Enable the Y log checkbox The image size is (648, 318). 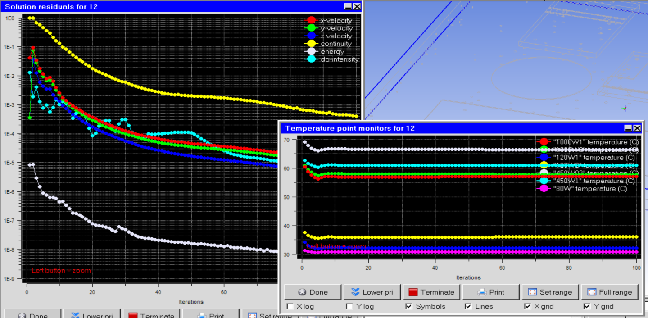click(349, 306)
